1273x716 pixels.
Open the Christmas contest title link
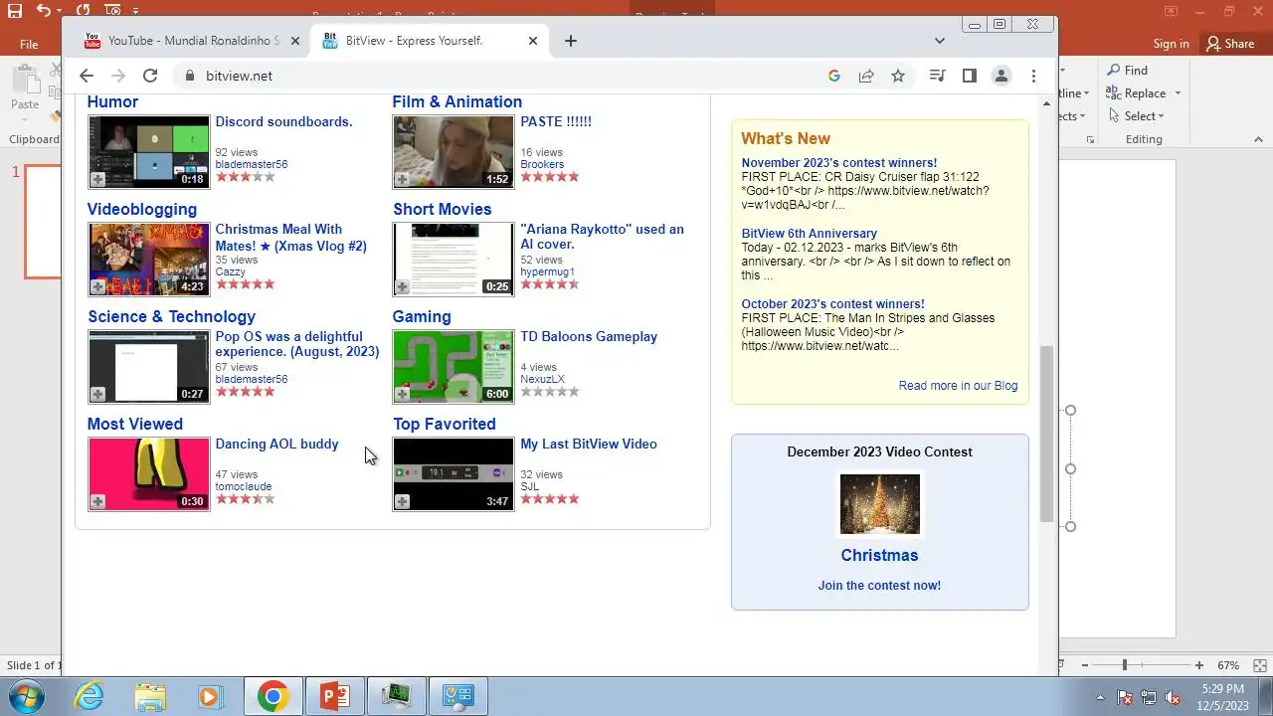pyautogui.click(x=879, y=555)
